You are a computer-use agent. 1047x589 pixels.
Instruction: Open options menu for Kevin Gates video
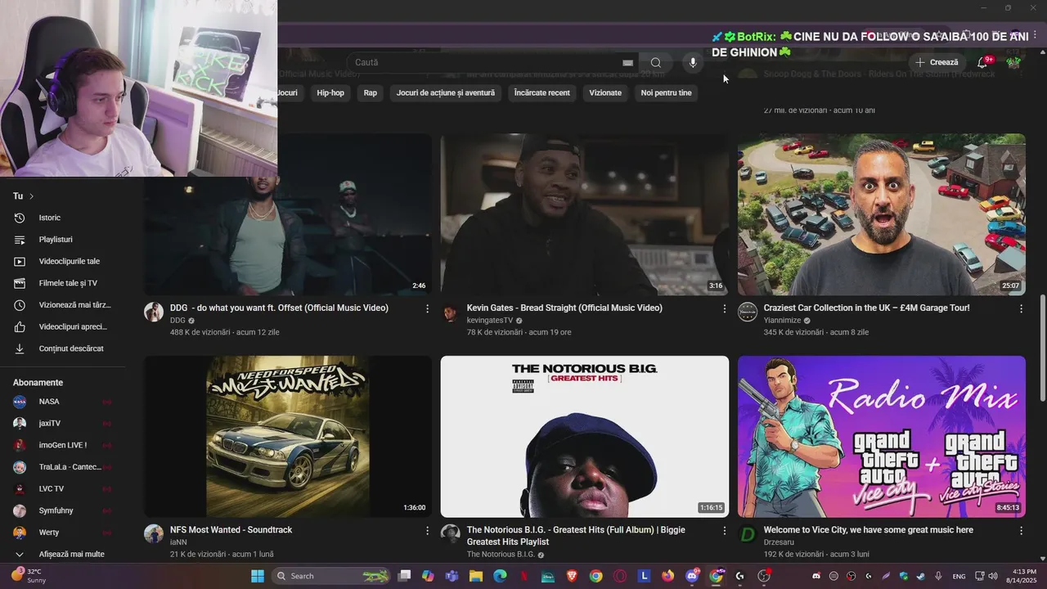tap(724, 308)
